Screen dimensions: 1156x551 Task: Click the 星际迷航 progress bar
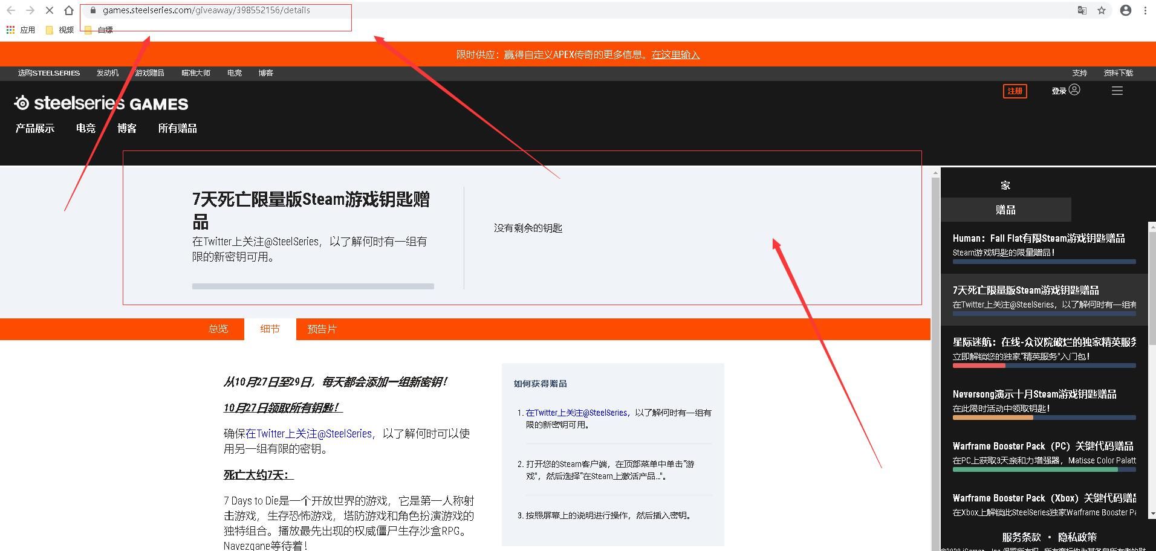pos(1044,366)
